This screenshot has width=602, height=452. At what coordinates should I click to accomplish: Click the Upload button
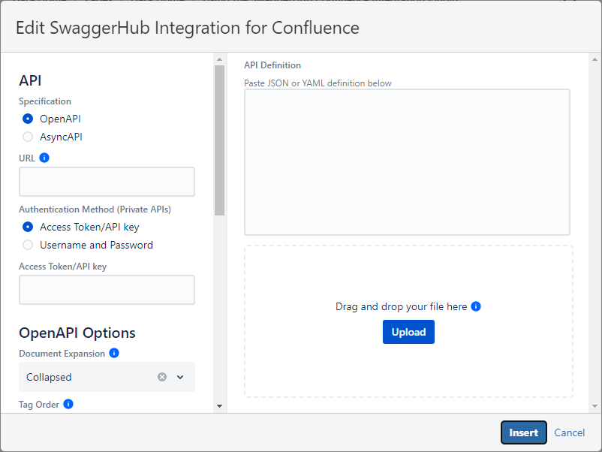click(408, 332)
